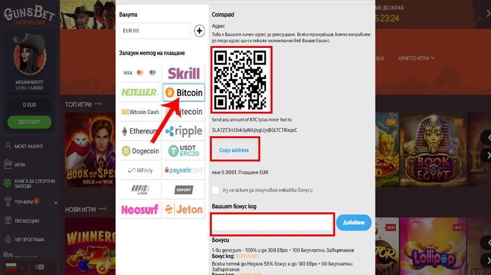Focus the bonus code input field
This screenshot has width=491, height=275.
click(272, 223)
